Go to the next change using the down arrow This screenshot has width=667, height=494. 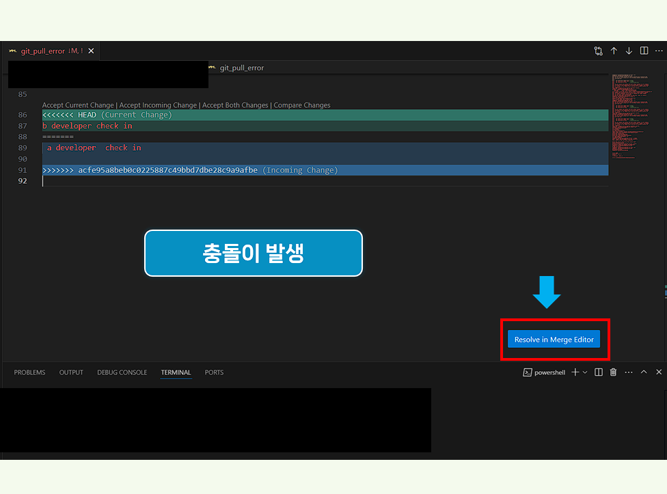(x=629, y=51)
